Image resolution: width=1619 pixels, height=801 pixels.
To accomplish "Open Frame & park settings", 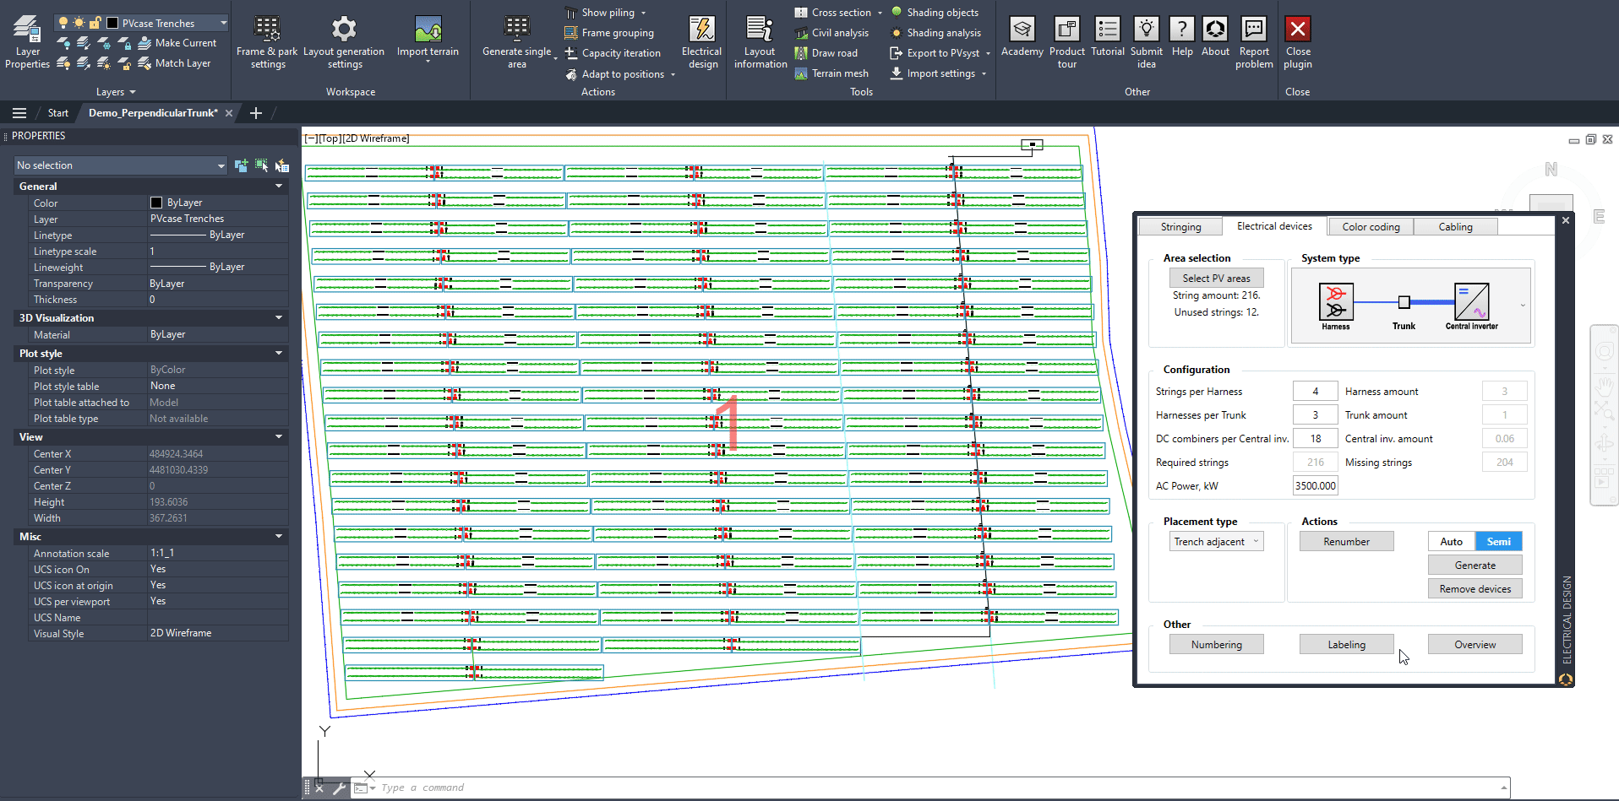I will pos(267,30).
